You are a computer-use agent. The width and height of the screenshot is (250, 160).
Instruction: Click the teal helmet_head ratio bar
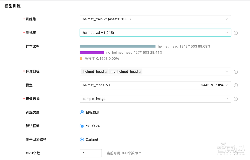coord(118,46)
